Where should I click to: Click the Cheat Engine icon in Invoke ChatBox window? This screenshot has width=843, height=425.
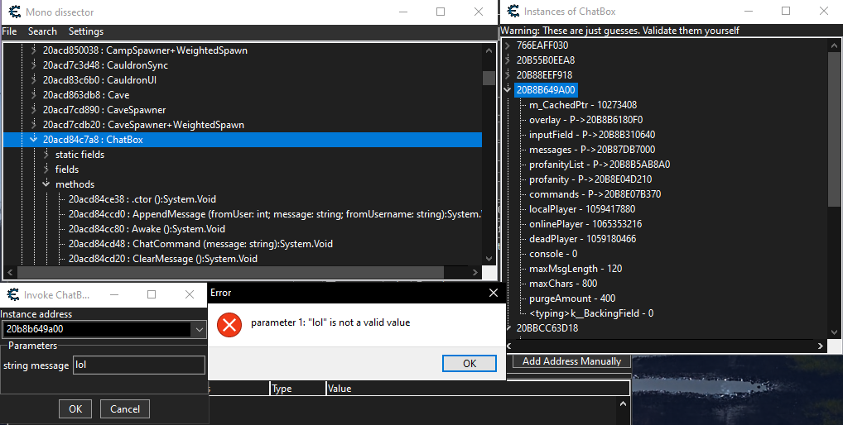point(13,294)
